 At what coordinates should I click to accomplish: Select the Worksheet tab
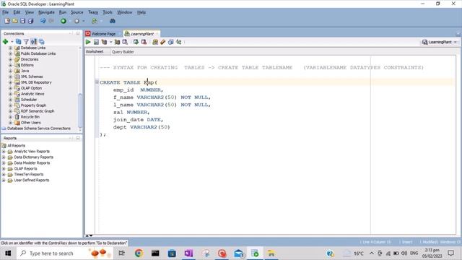point(95,51)
